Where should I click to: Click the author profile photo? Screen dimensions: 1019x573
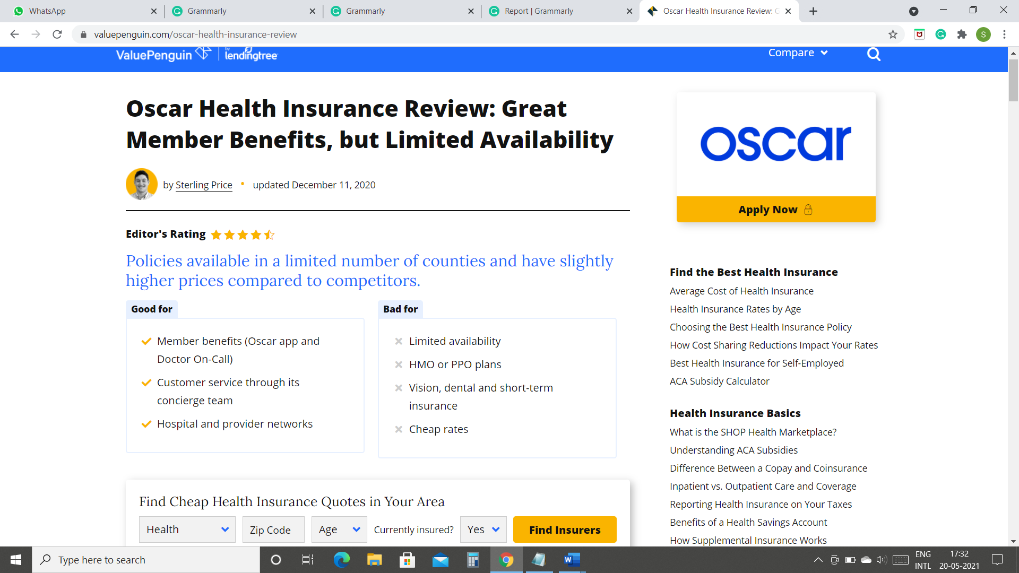pyautogui.click(x=142, y=184)
